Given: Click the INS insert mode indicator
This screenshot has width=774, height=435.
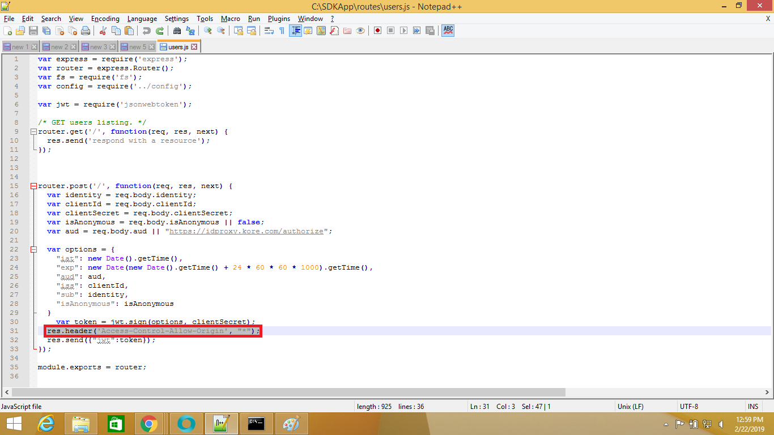Looking at the screenshot, I should (753, 407).
